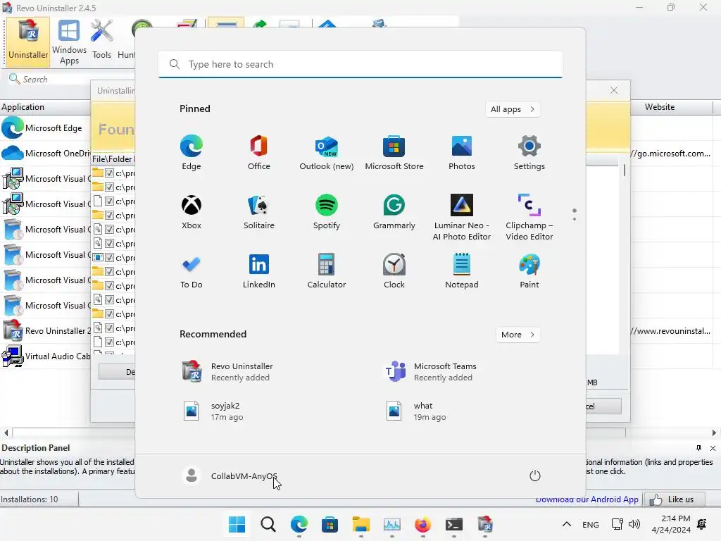The image size is (721, 541).
Task: Launch the Office pinned app
Action: [259, 153]
